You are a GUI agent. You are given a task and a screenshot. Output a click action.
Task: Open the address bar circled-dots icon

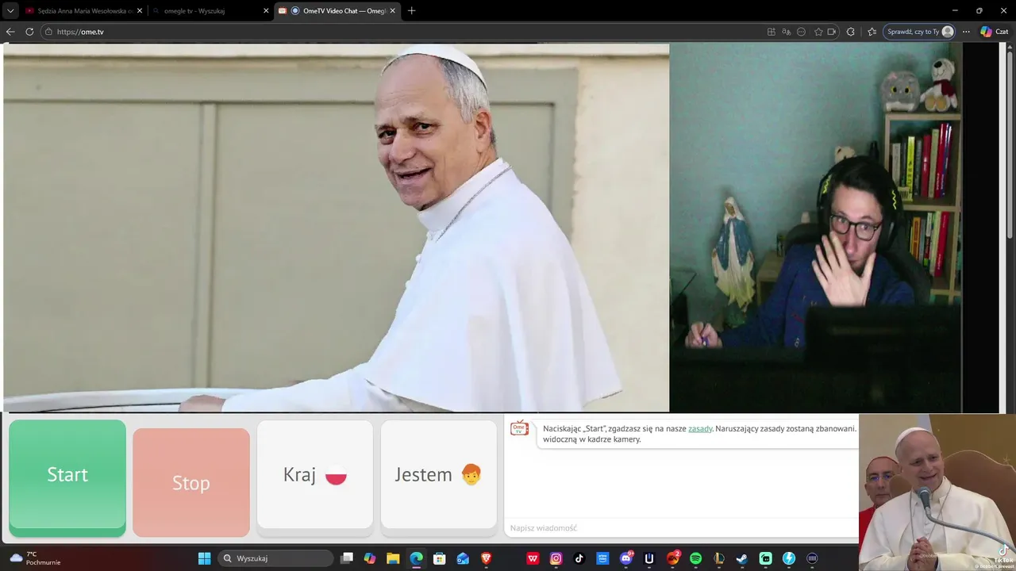[801, 32]
